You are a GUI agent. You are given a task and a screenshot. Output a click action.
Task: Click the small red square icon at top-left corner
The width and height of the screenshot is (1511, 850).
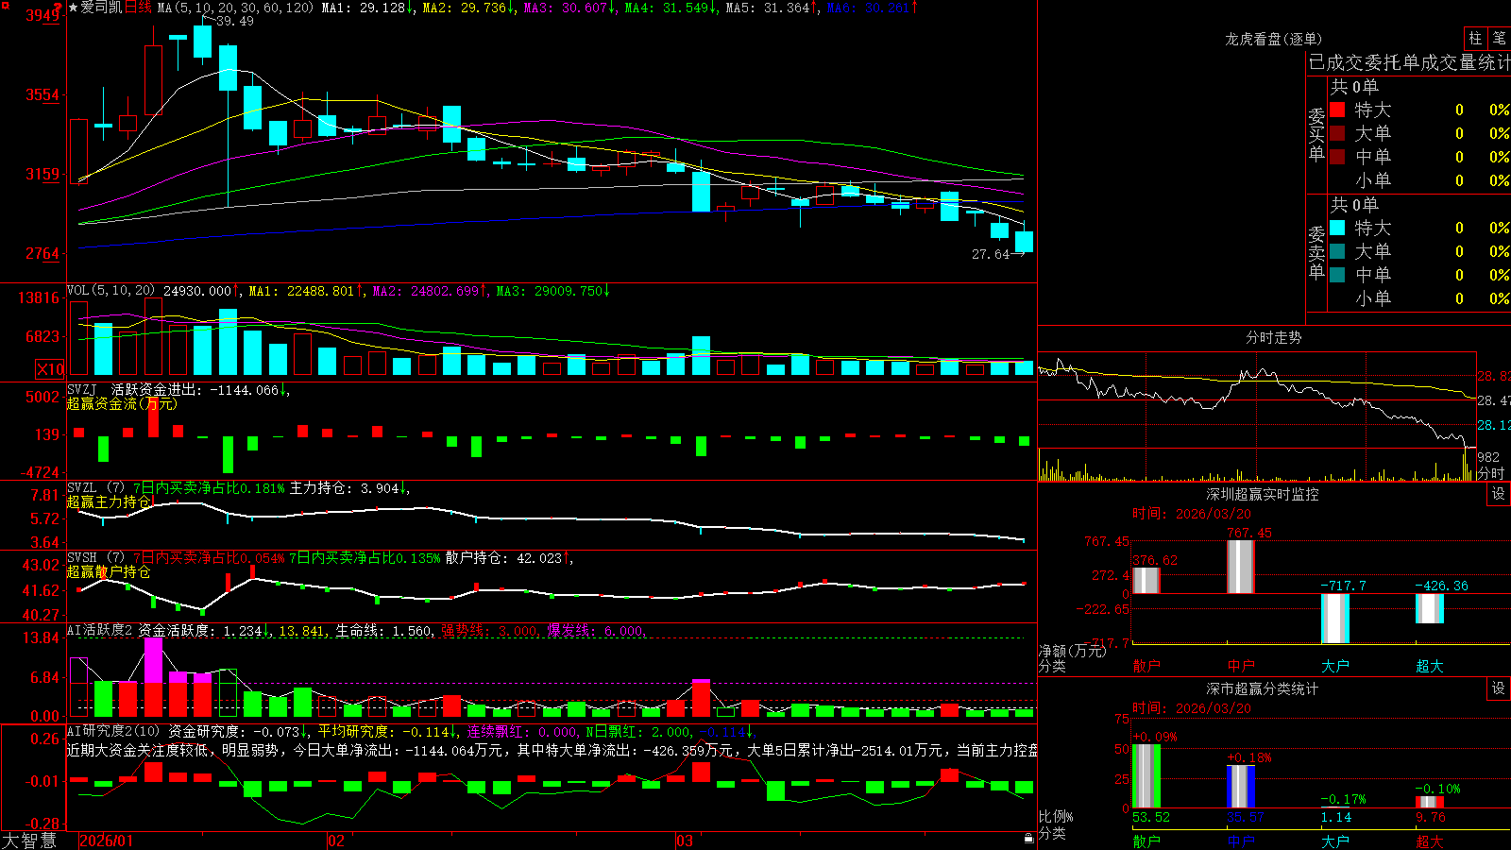tap(5, 5)
